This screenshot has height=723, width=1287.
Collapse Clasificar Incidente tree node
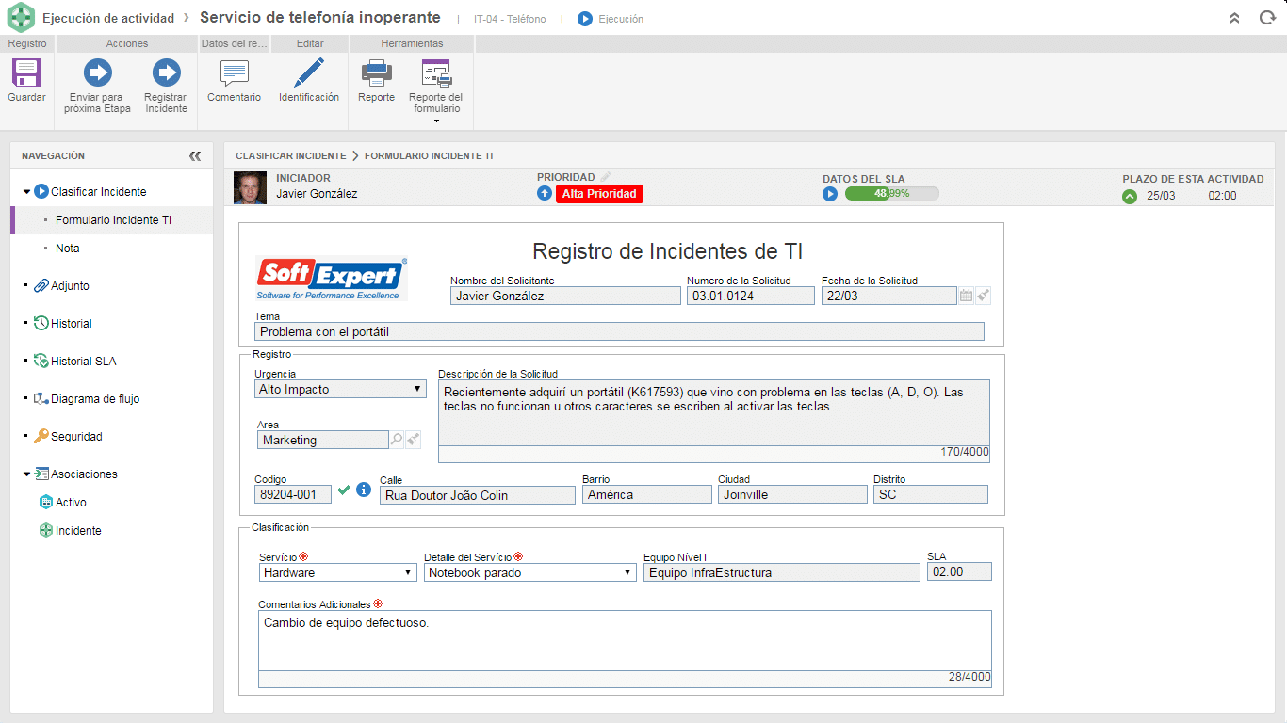click(x=26, y=192)
